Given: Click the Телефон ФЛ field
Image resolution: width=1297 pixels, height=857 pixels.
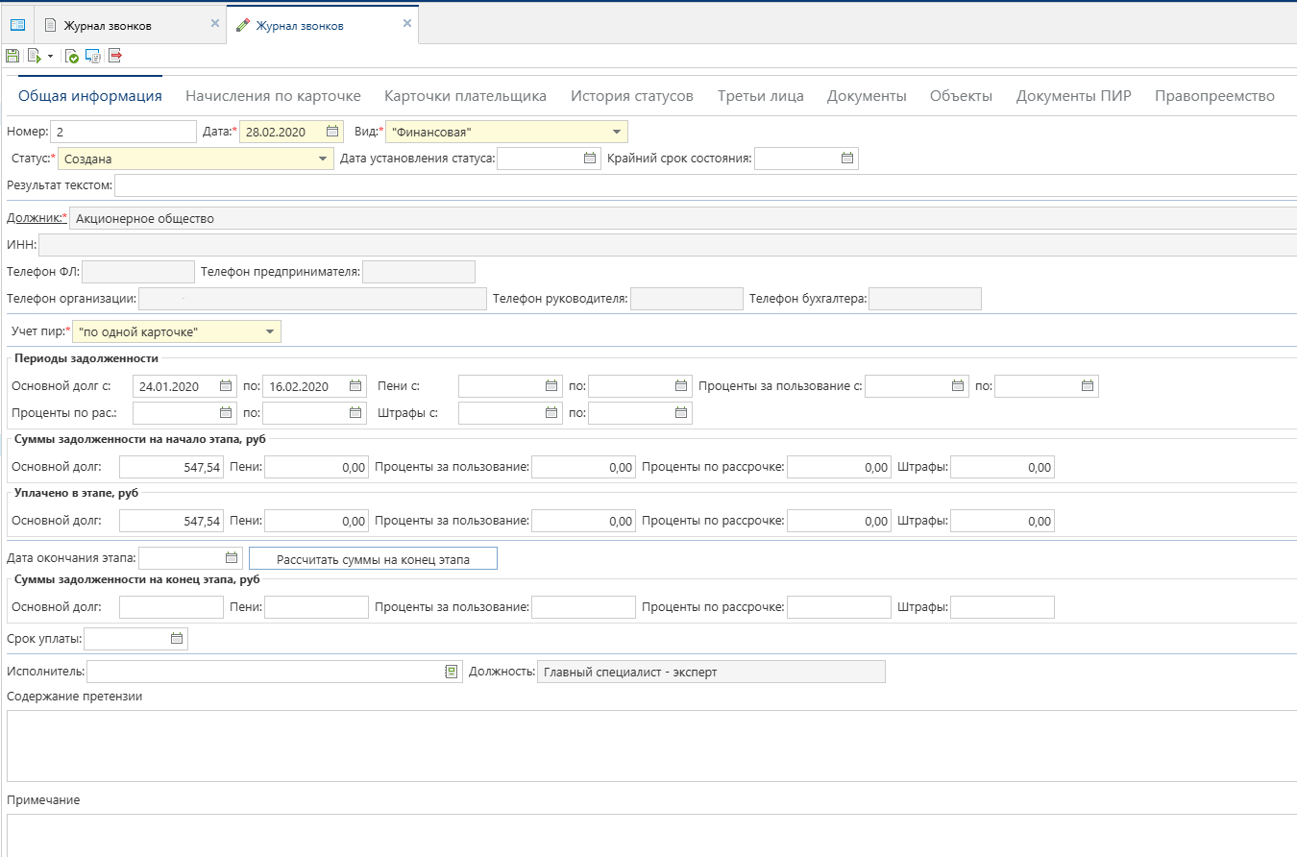Looking at the screenshot, I should [x=138, y=272].
